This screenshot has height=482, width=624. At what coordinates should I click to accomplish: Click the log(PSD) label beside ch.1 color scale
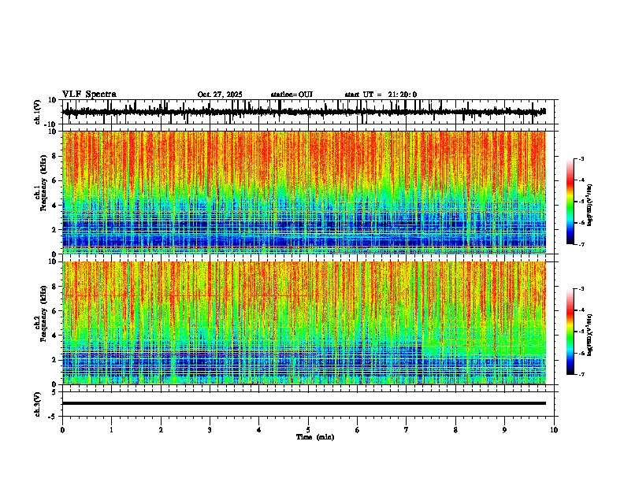click(589, 206)
